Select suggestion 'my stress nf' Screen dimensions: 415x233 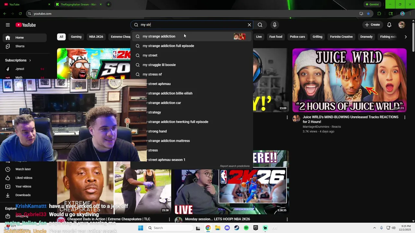192,74
